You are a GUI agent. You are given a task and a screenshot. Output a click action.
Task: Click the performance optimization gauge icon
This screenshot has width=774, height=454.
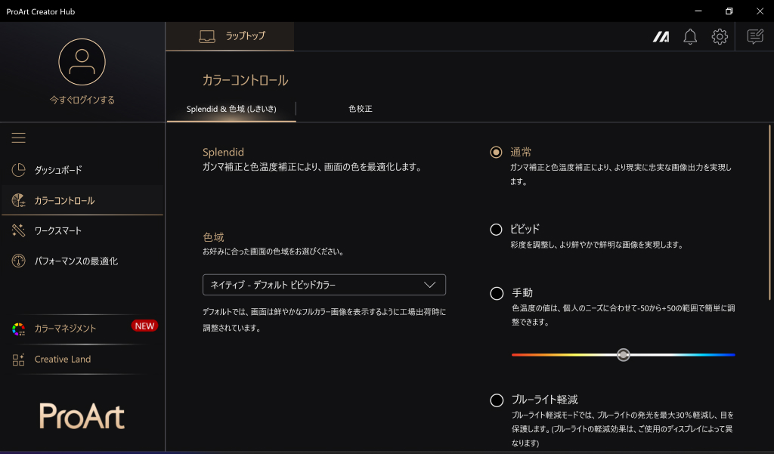pos(18,261)
